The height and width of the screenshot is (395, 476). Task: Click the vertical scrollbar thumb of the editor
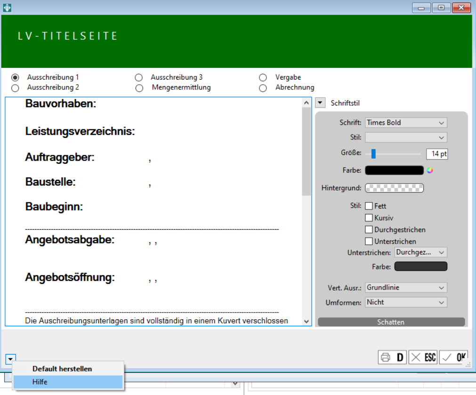pyautogui.click(x=307, y=151)
